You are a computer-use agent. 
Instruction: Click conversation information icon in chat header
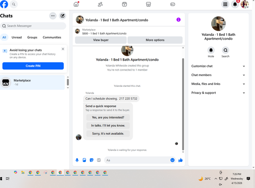(x=178, y=19)
